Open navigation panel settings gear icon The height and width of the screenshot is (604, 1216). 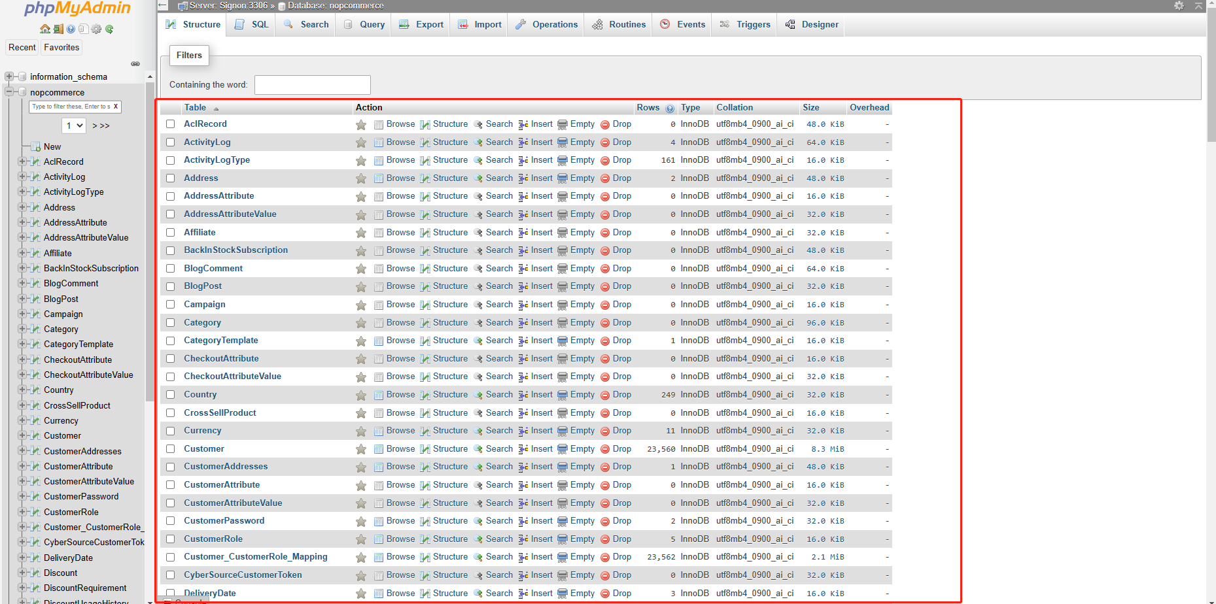click(96, 29)
